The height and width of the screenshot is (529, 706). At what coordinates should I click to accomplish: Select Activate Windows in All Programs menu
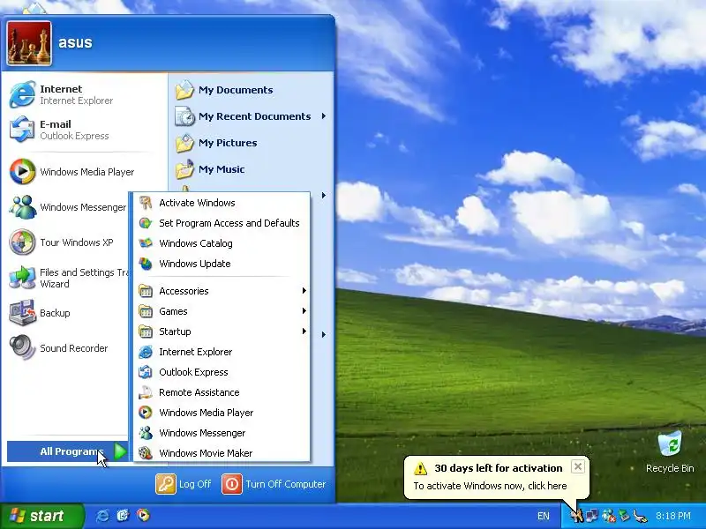pyautogui.click(x=222, y=203)
